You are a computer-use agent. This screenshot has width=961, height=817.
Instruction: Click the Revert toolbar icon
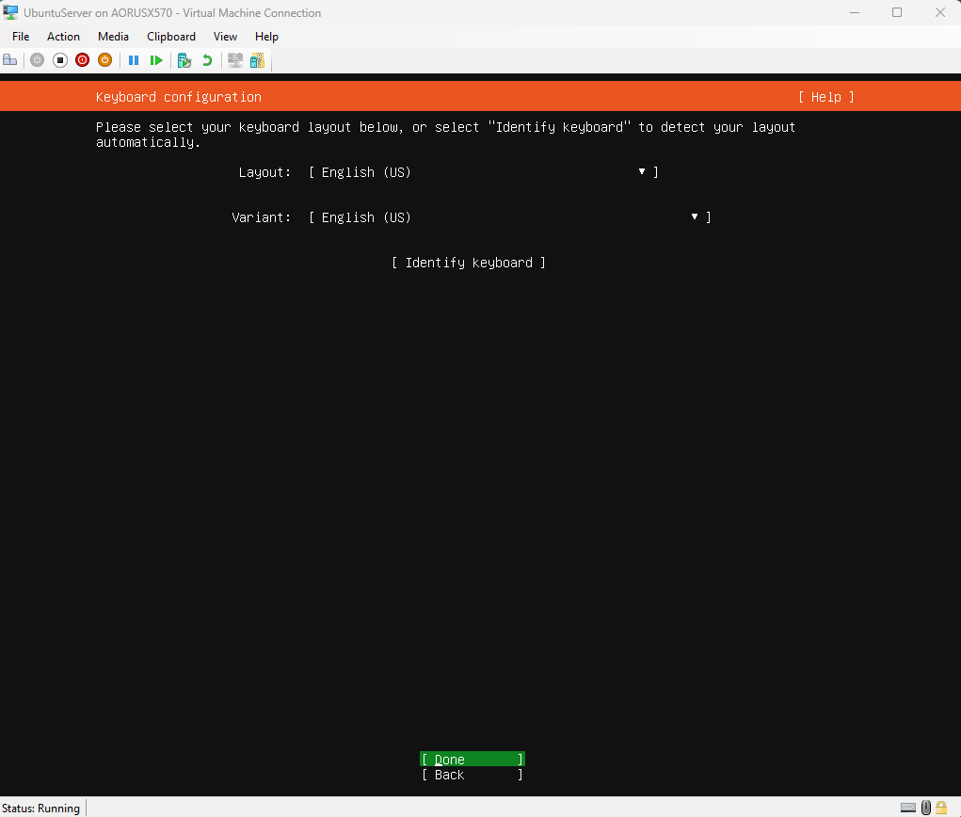click(207, 60)
